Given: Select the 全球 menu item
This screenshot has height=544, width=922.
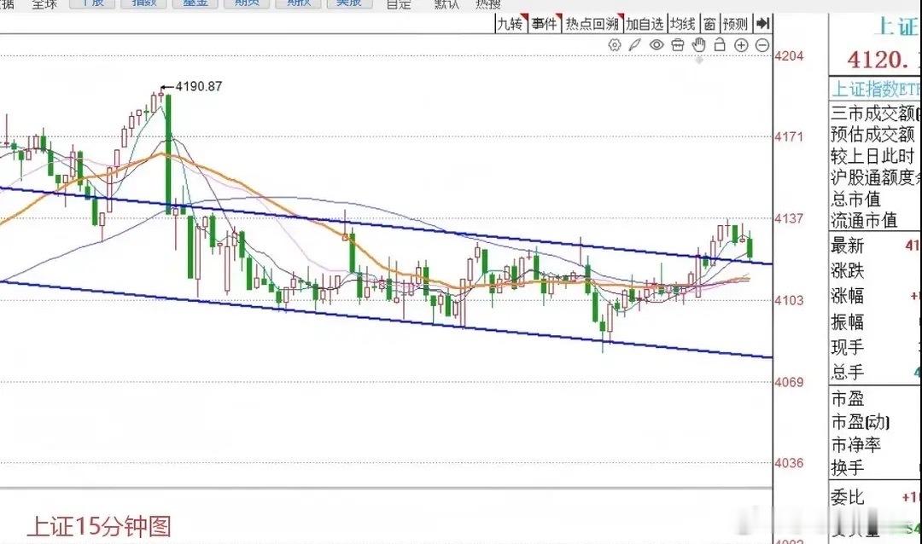Looking at the screenshot, I should (x=44, y=3).
